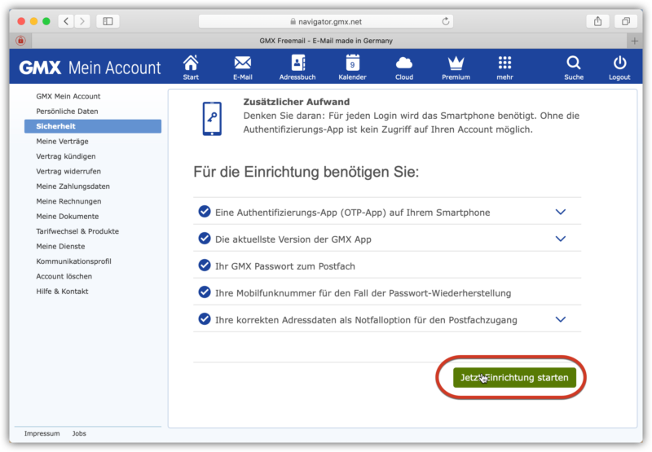The image size is (652, 452).
Task: Open the Jobs footer link
Action: click(x=79, y=433)
